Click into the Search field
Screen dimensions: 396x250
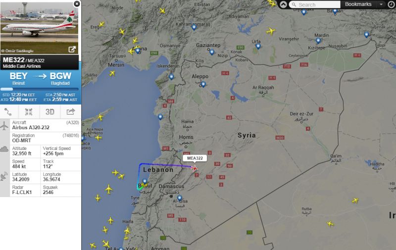click(x=315, y=4)
